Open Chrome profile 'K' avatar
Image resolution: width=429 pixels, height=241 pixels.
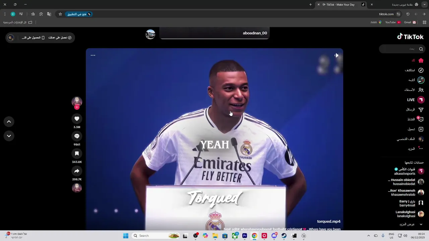pos(13,14)
